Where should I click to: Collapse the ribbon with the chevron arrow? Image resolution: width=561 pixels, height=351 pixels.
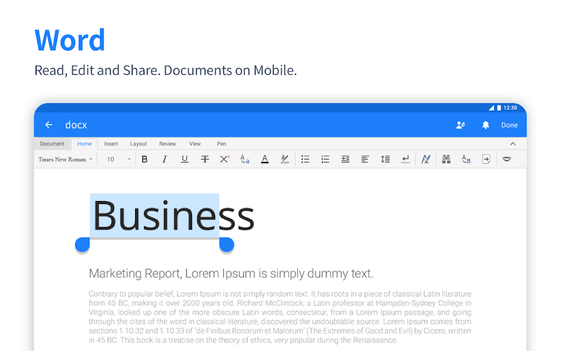513,144
